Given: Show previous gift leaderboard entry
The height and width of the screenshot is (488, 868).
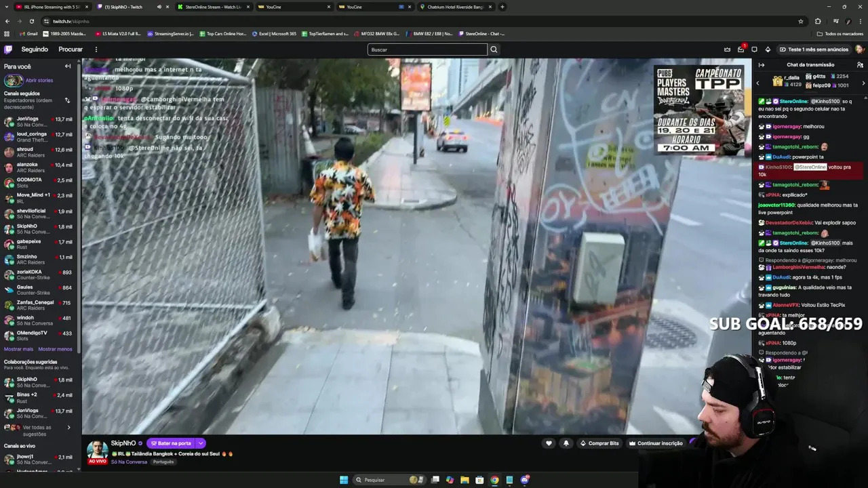Looking at the screenshot, I should pos(758,82).
